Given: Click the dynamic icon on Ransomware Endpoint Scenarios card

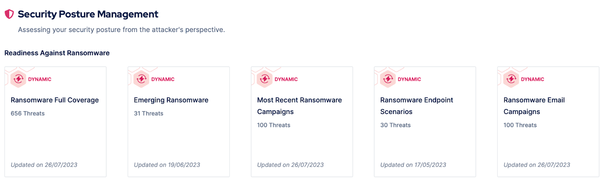Looking at the screenshot, I should click(388, 79).
